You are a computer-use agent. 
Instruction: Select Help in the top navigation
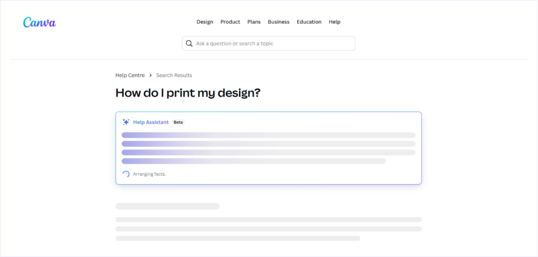[334, 22]
